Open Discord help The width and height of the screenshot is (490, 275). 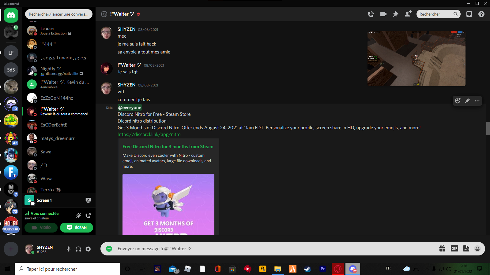[x=481, y=14]
